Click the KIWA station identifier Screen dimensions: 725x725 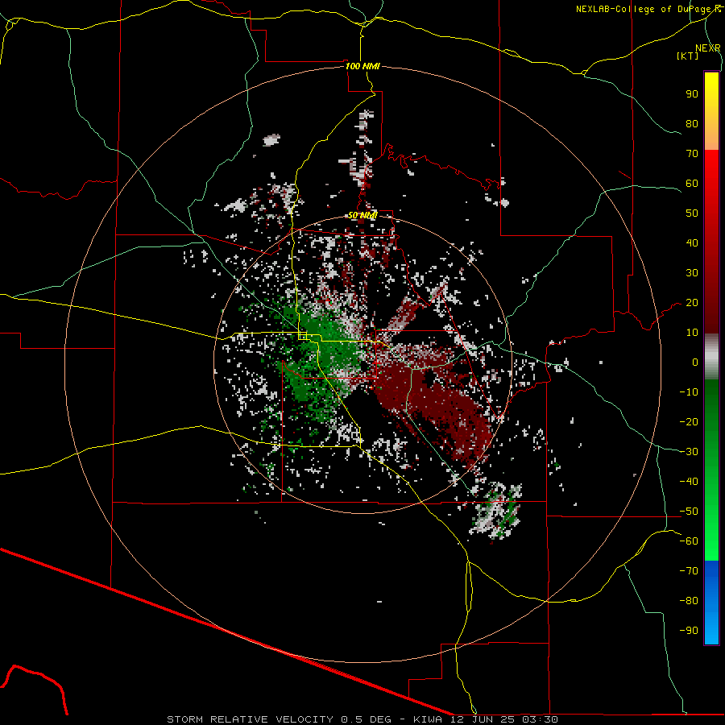click(426, 719)
